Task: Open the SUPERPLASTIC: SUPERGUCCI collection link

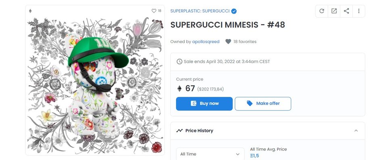Action: click(x=200, y=11)
